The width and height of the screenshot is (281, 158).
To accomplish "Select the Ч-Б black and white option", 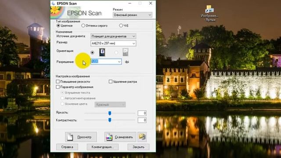I will tap(121, 25).
